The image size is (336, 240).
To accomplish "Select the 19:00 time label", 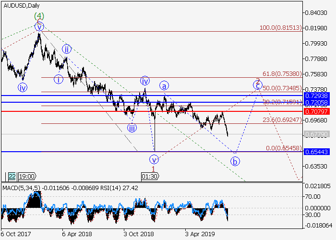I will point(26,176).
